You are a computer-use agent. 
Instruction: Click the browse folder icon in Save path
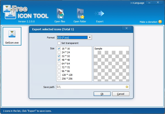127,87
